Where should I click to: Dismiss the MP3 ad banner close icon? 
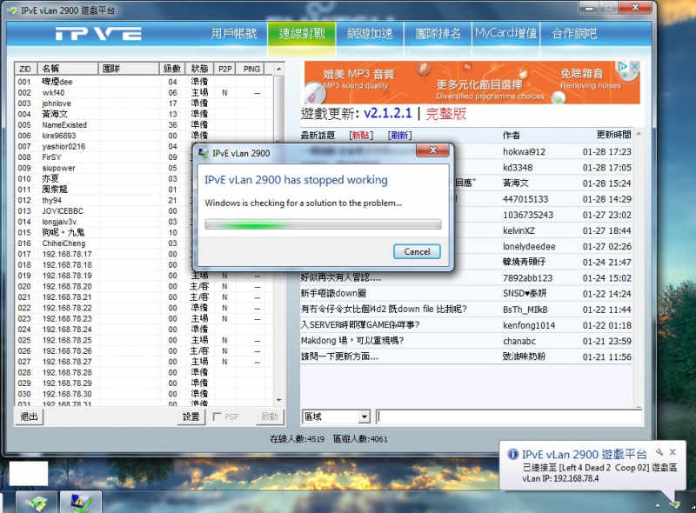(636, 68)
